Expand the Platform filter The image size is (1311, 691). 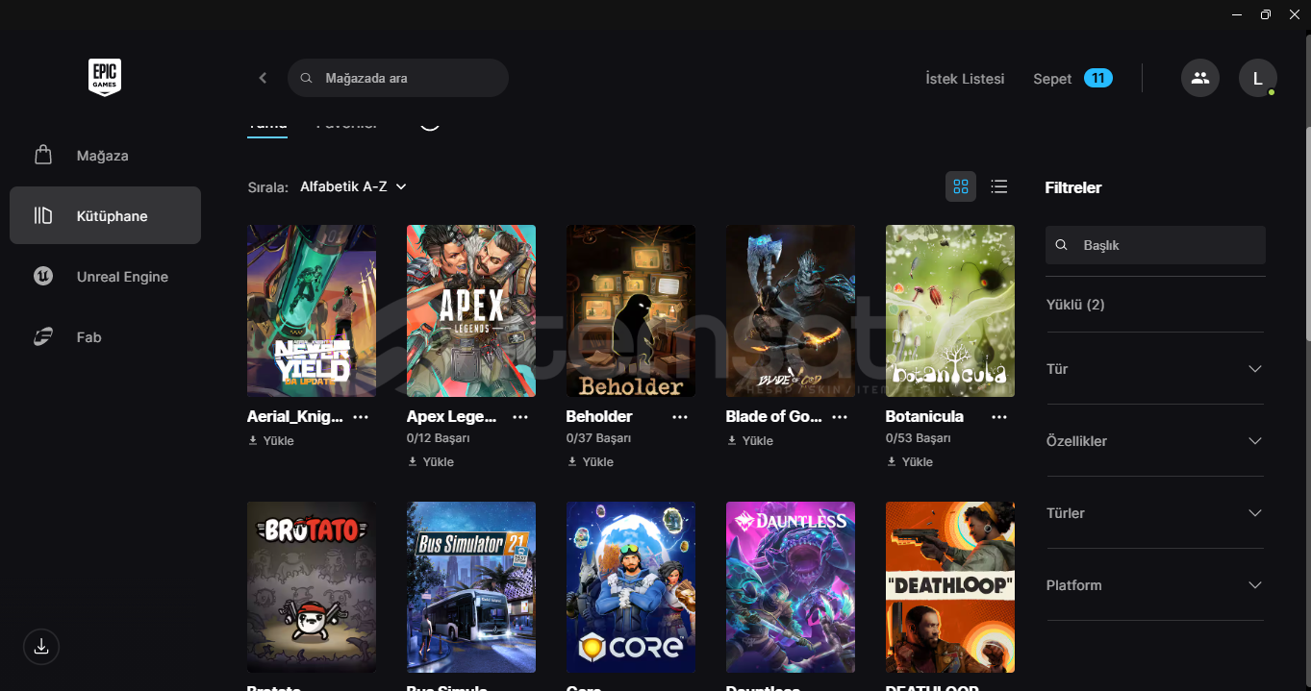point(1155,585)
